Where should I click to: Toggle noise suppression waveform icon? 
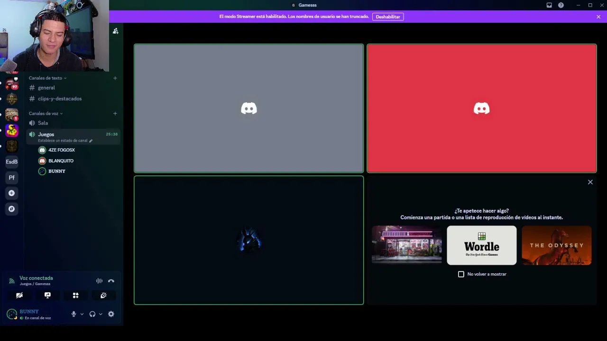pyautogui.click(x=99, y=281)
